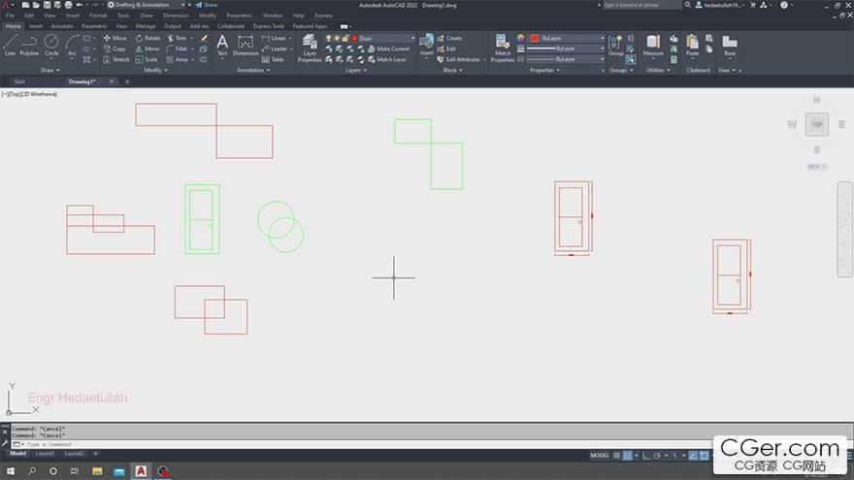854x480 pixels.
Task: Select the Arc tool
Action: pyautogui.click(x=72, y=46)
